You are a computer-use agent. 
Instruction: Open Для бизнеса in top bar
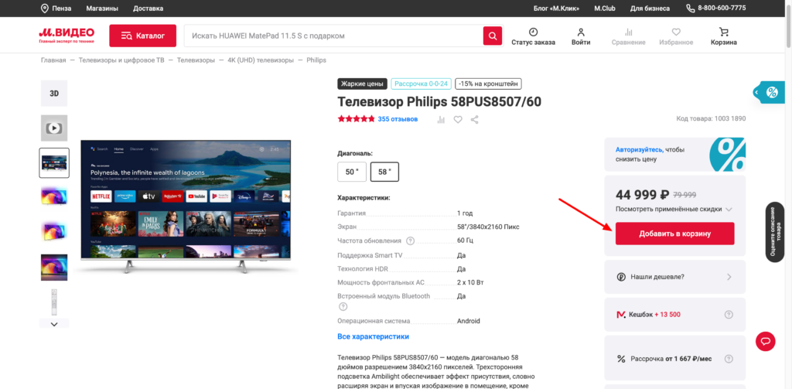pyautogui.click(x=650, y=9)
